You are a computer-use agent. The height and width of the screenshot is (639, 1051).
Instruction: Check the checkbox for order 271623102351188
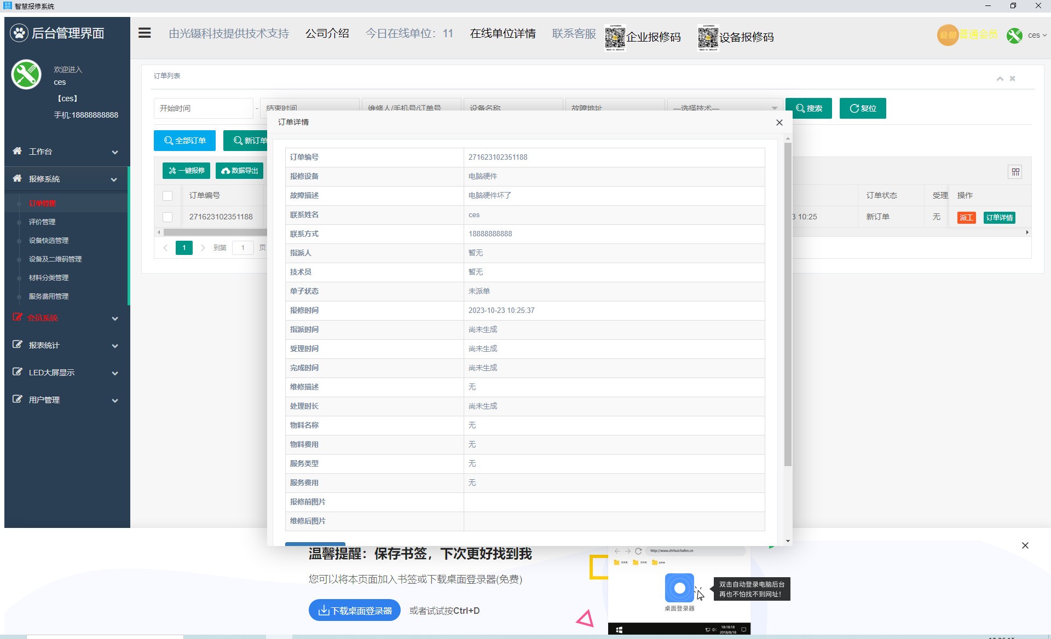tap(168, 217)
